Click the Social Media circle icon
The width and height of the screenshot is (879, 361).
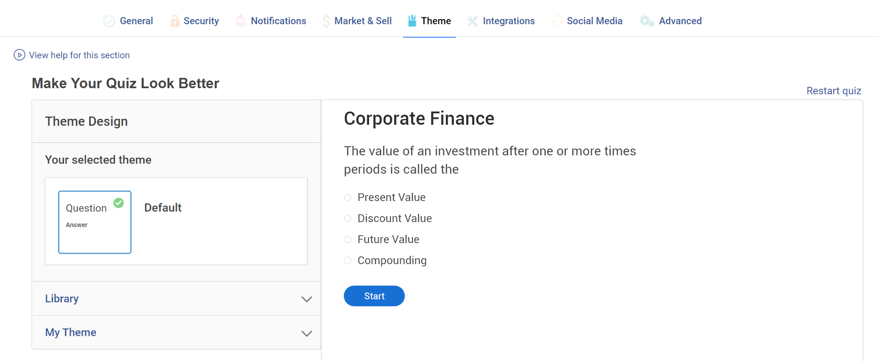pos(557,21)
